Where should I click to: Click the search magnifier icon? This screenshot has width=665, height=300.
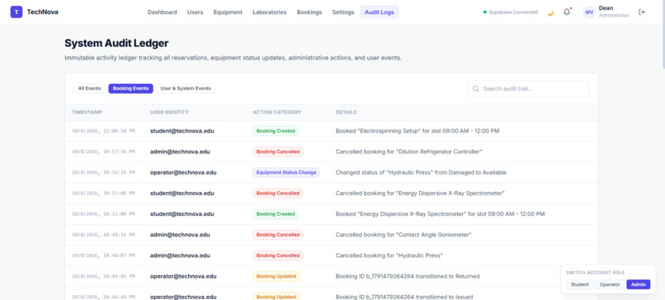pos(476,88)
